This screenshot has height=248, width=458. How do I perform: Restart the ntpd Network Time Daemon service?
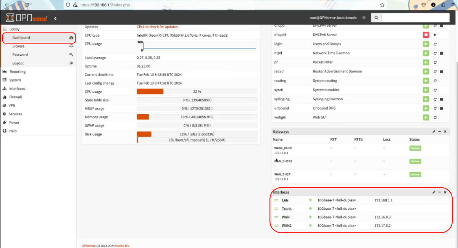click(435, 53)
